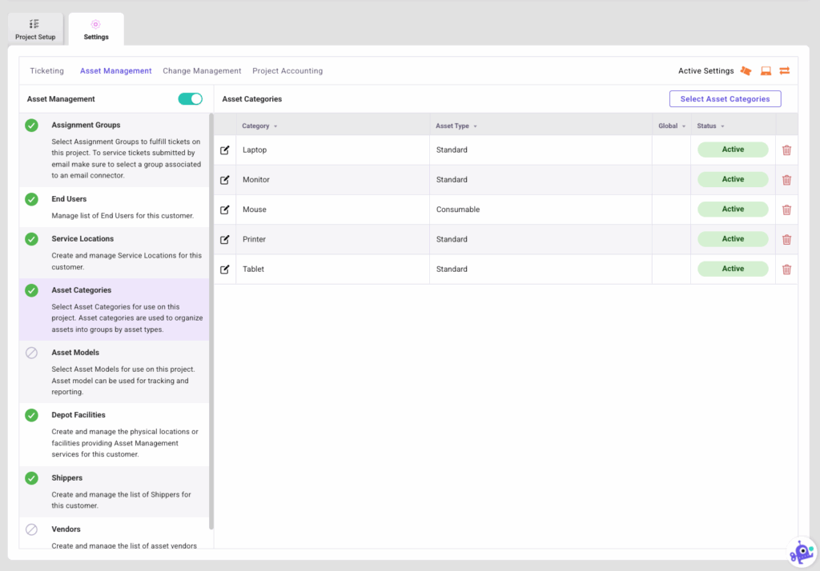This screenshot has height=571, width=820.
Task: Edit the Laptop category row
Action: (225, 150)
